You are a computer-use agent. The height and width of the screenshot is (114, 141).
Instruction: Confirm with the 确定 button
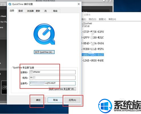pos(38,100)
